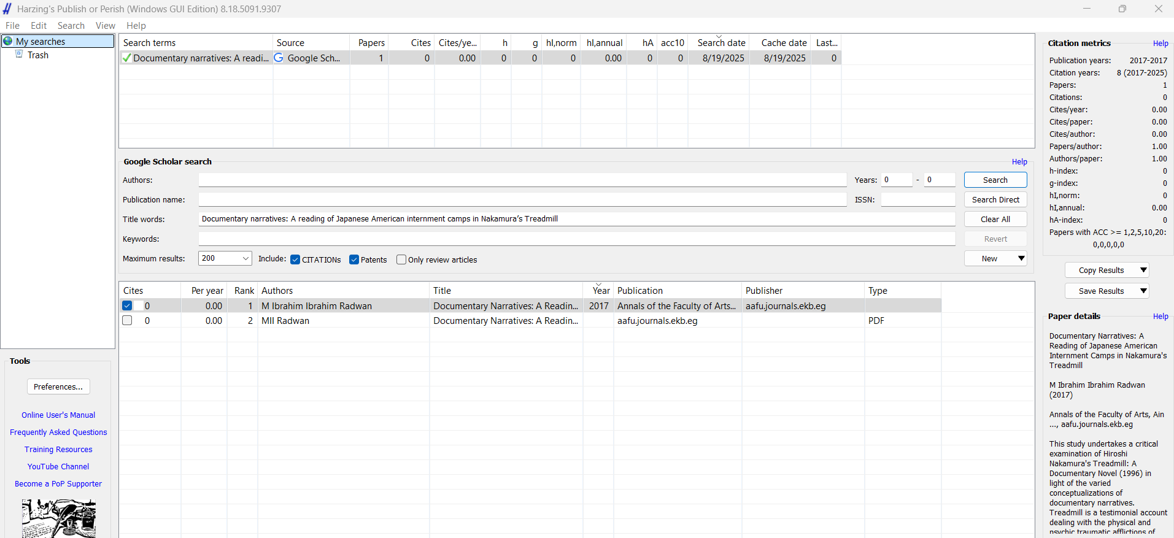The image size is (1174, 538).
Task: Sort searches by Cache date column header
Action: pyautogui.click(x=780, y=42)
